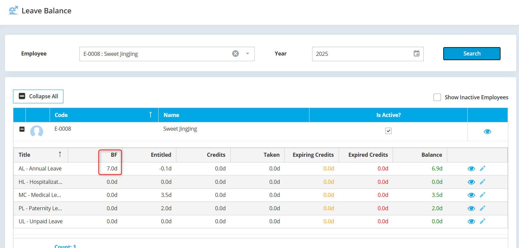The height and width of the screenshot is (248, 519).
Task: View AL - Annual Leave details eye icon
Action: 471,169
